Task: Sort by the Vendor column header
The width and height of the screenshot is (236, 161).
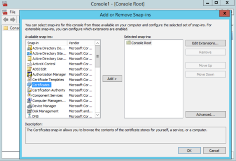Action: click(x=81, y=42)
